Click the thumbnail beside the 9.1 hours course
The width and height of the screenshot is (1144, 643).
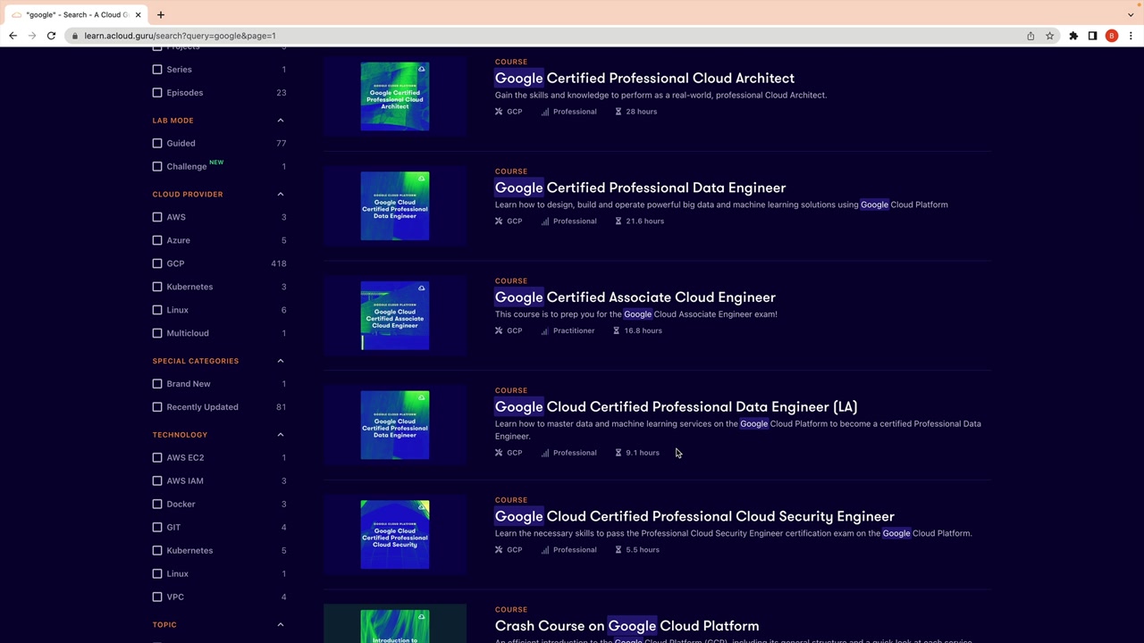click(395, 425)
